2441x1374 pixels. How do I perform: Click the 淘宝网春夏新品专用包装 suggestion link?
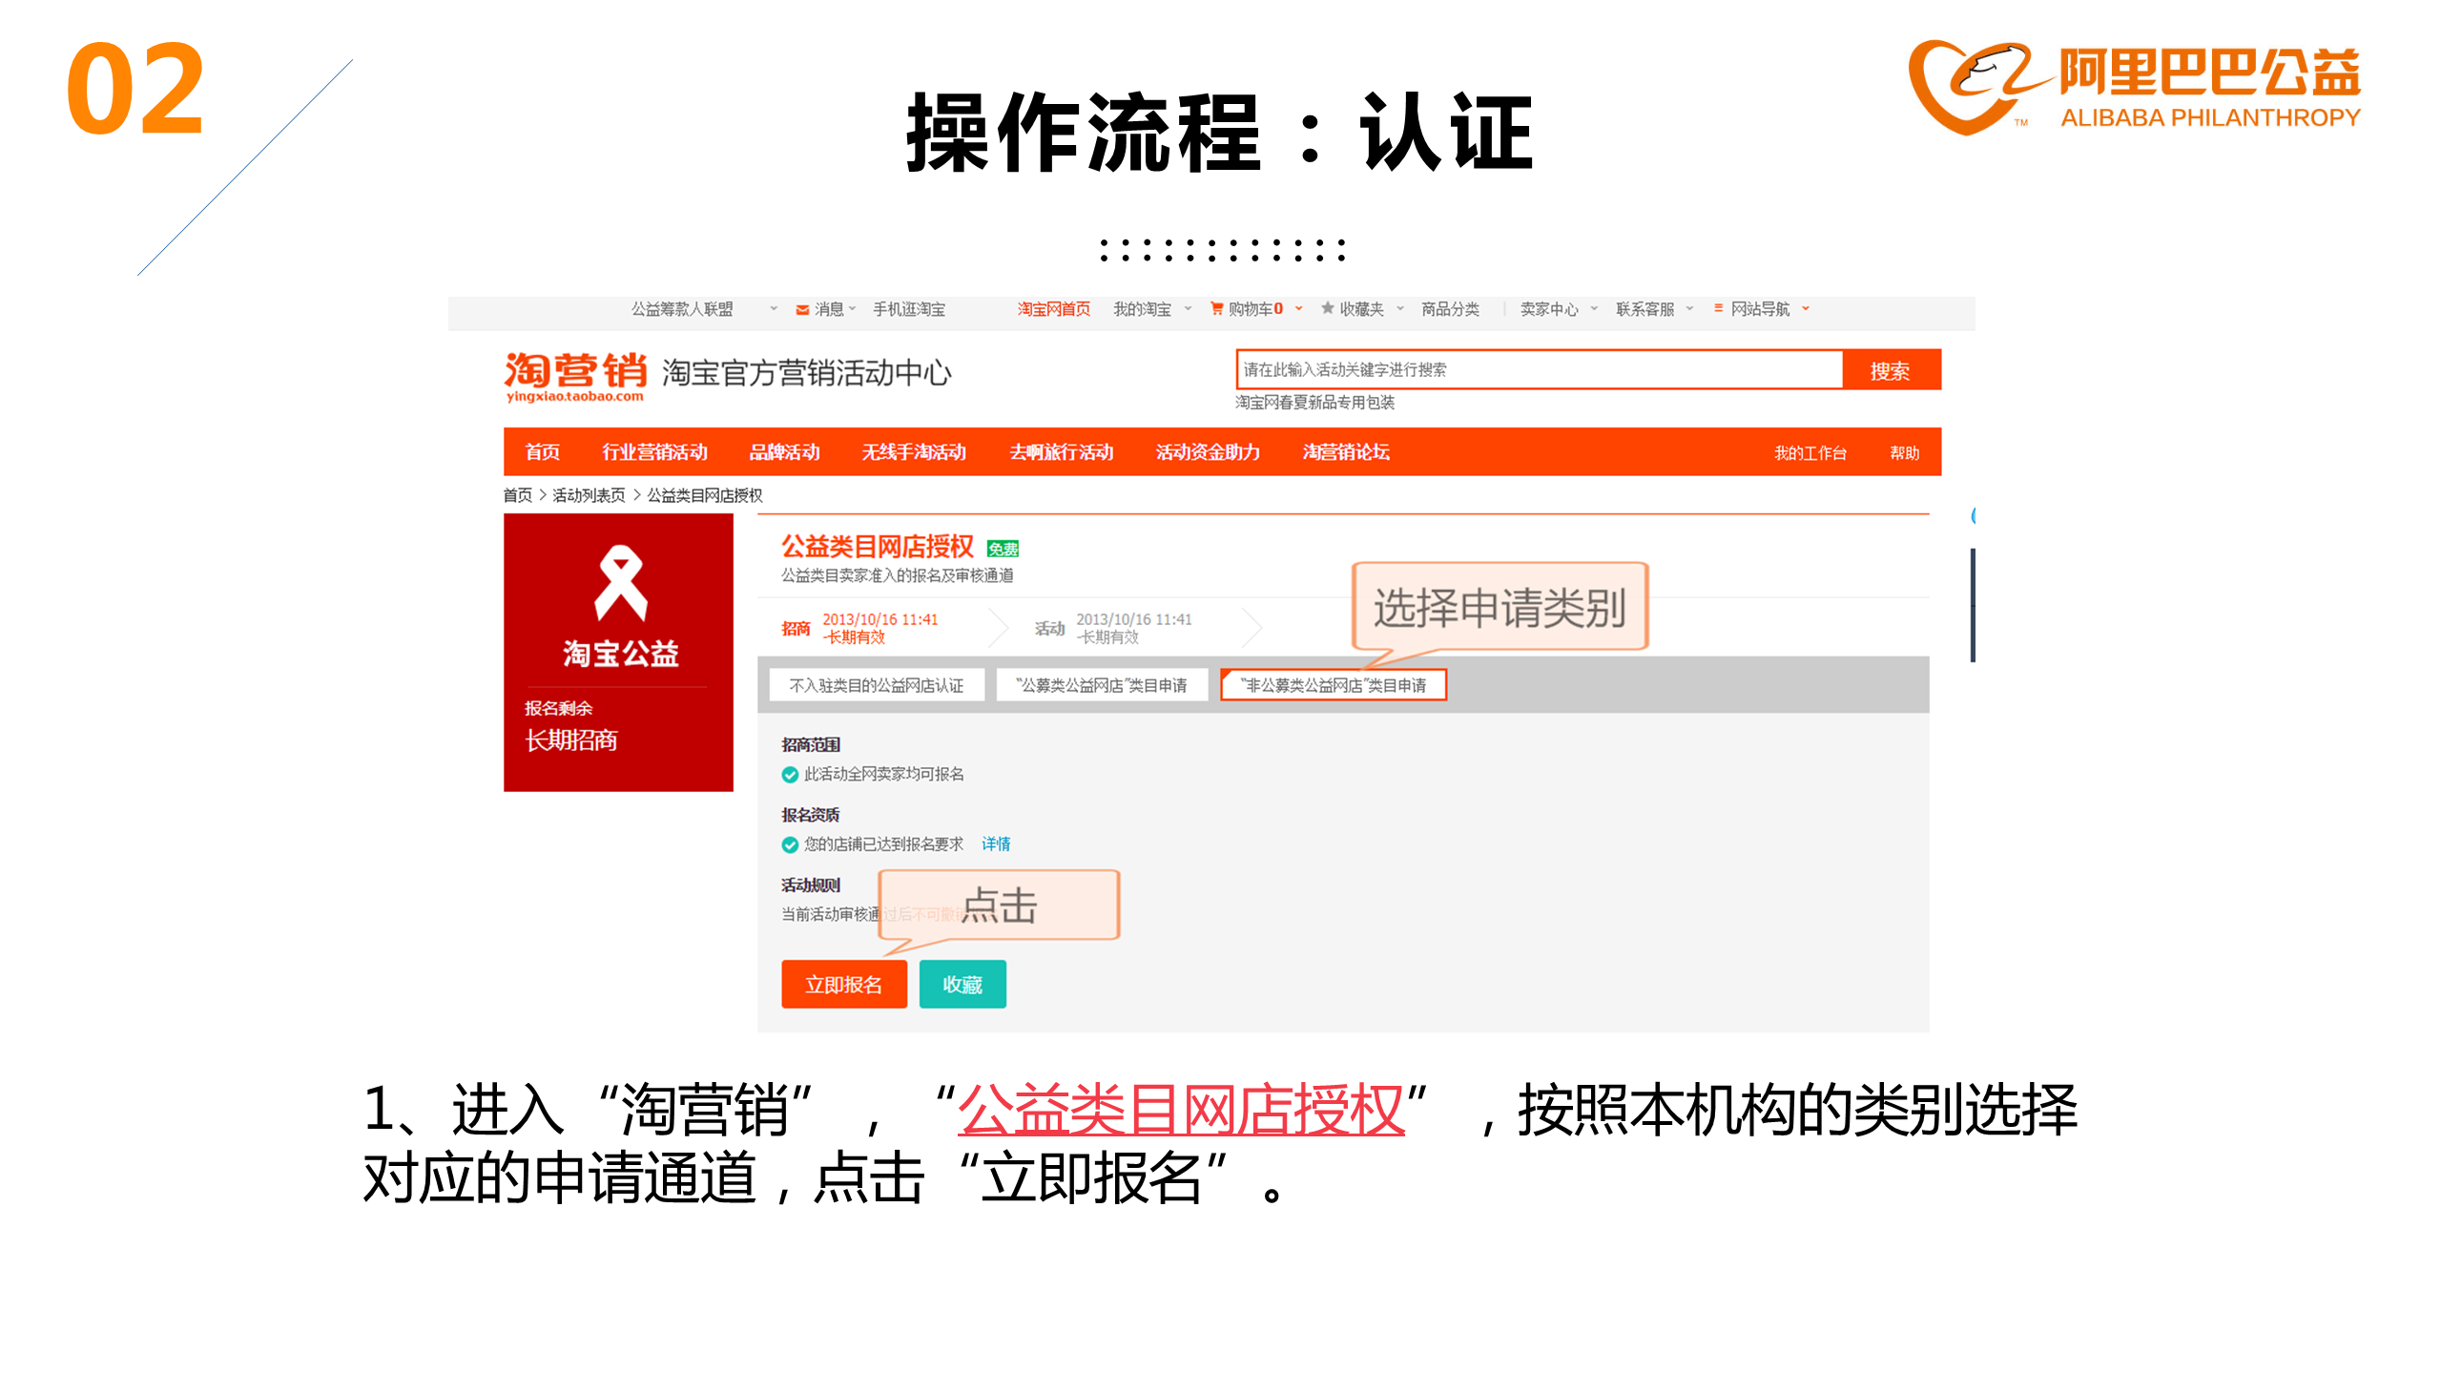click(x=1314, y=403)
